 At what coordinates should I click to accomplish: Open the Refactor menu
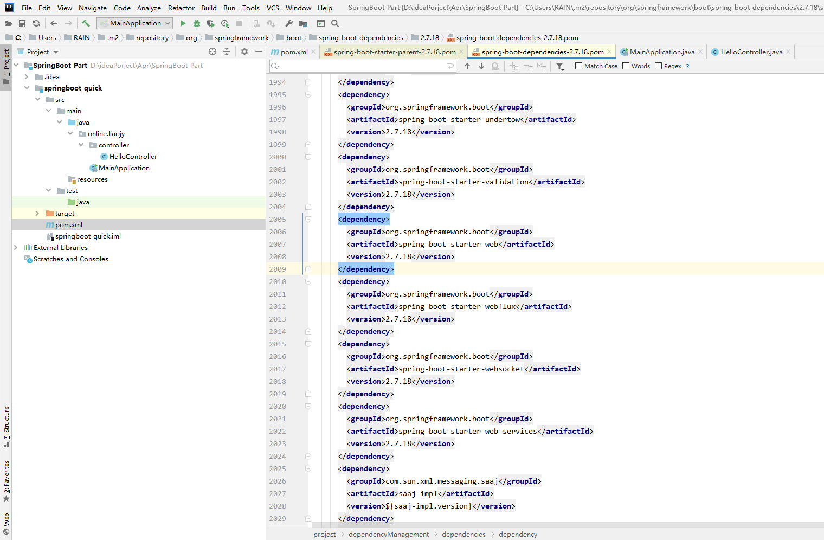(x=181, y=8)
